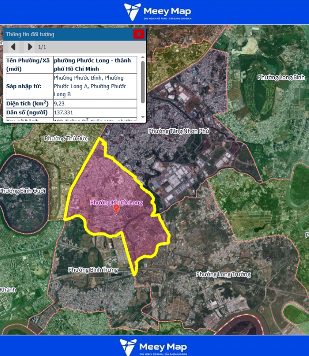Image resolution: width=309 pixels, height=356 pixels.
Task: Select Phường Bình Trưng on the map
Action: pyautogui.click(x=93, y=270)
